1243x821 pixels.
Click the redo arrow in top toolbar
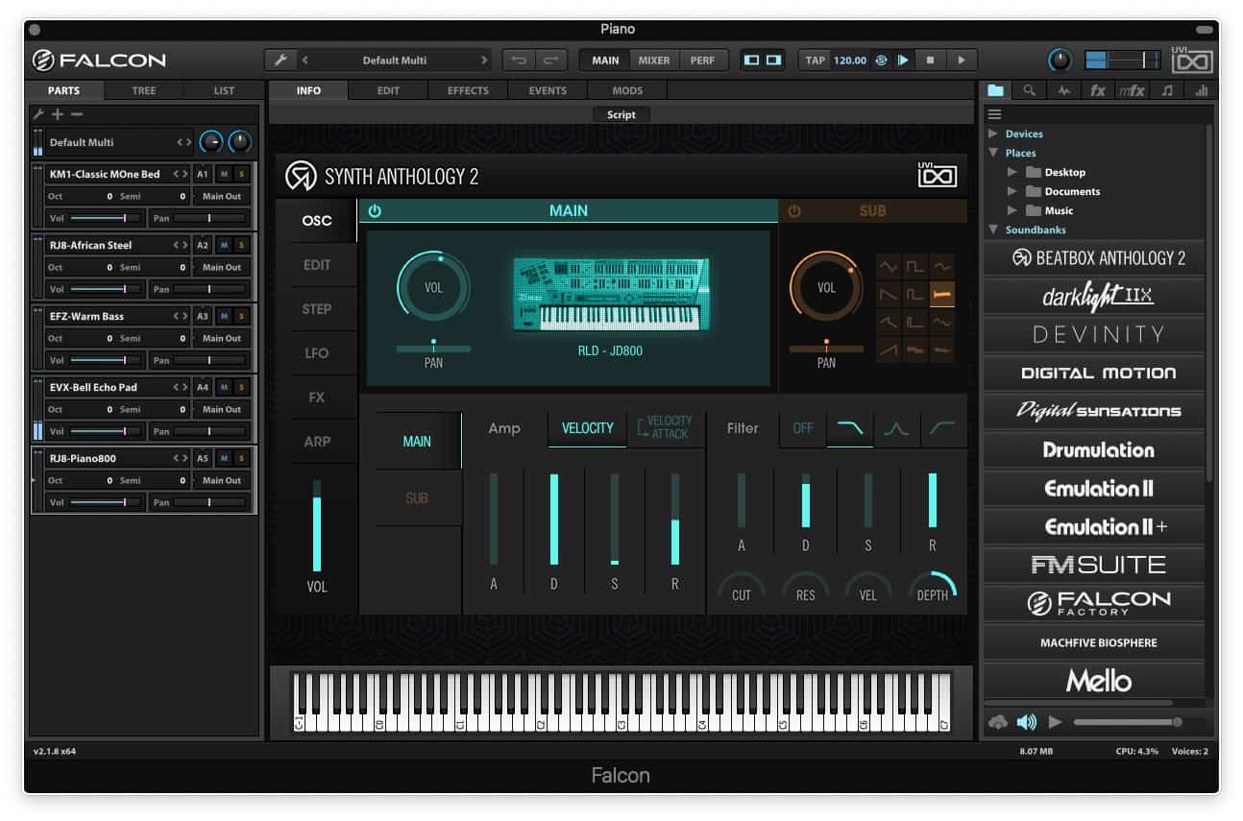[x=551, y=60]
